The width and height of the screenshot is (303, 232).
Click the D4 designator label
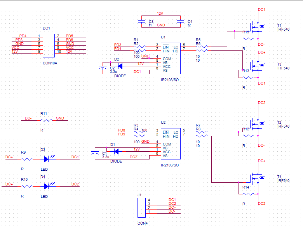click(43, 177)
